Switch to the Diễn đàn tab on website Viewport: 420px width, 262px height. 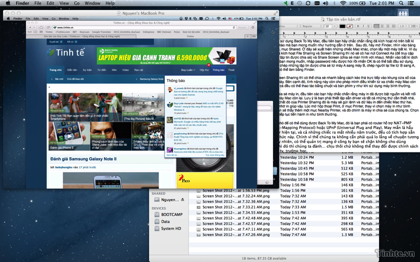72,70
